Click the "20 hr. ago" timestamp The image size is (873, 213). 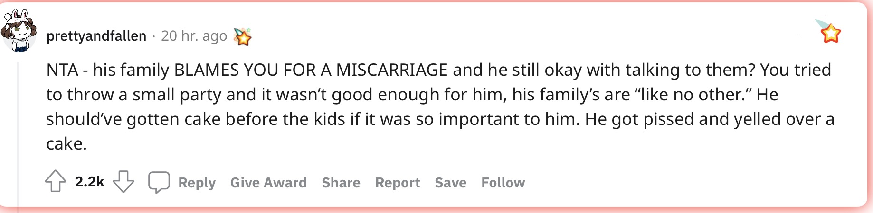194,36
